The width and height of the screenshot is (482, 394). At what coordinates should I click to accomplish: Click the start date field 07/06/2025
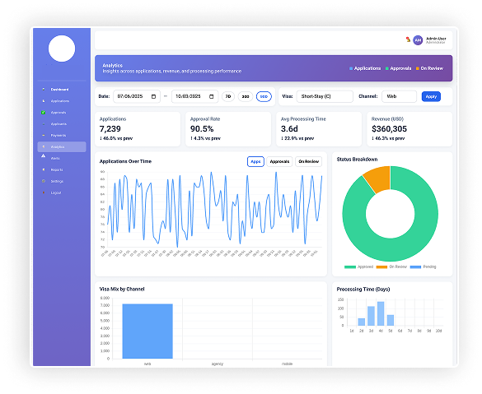(x=137, y=96)
